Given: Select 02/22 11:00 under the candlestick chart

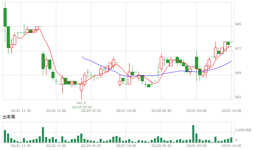Looking at the screenshot, I should click(56, 111).
